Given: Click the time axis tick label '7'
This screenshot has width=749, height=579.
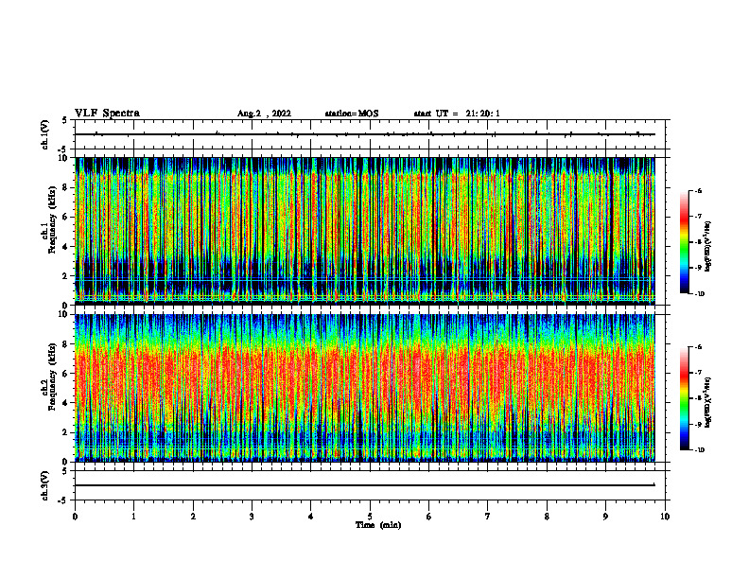Looking at the screenshot, I should pyautogui.click(x=488, y=517).
